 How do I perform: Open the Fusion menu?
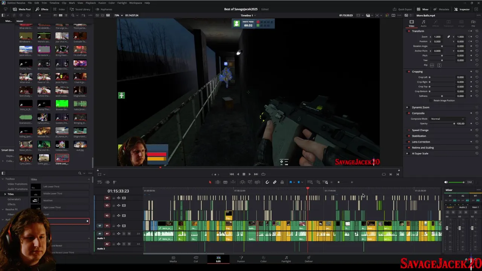click(102, 3)
